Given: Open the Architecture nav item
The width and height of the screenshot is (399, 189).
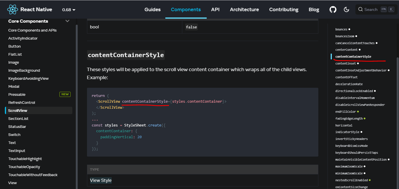Looking at the screenshot, I should (x=244, y=9).
